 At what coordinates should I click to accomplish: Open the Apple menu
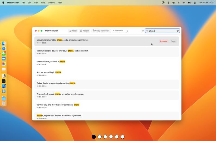coord(3,3)
